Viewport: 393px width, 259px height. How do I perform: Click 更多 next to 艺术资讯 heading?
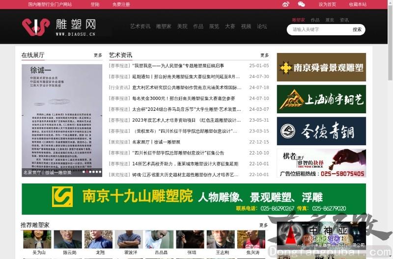coord(264,55)
